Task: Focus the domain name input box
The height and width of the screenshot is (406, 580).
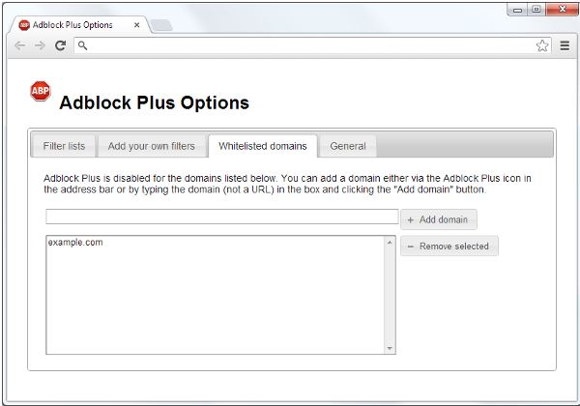Action: [x=221, y=217]
